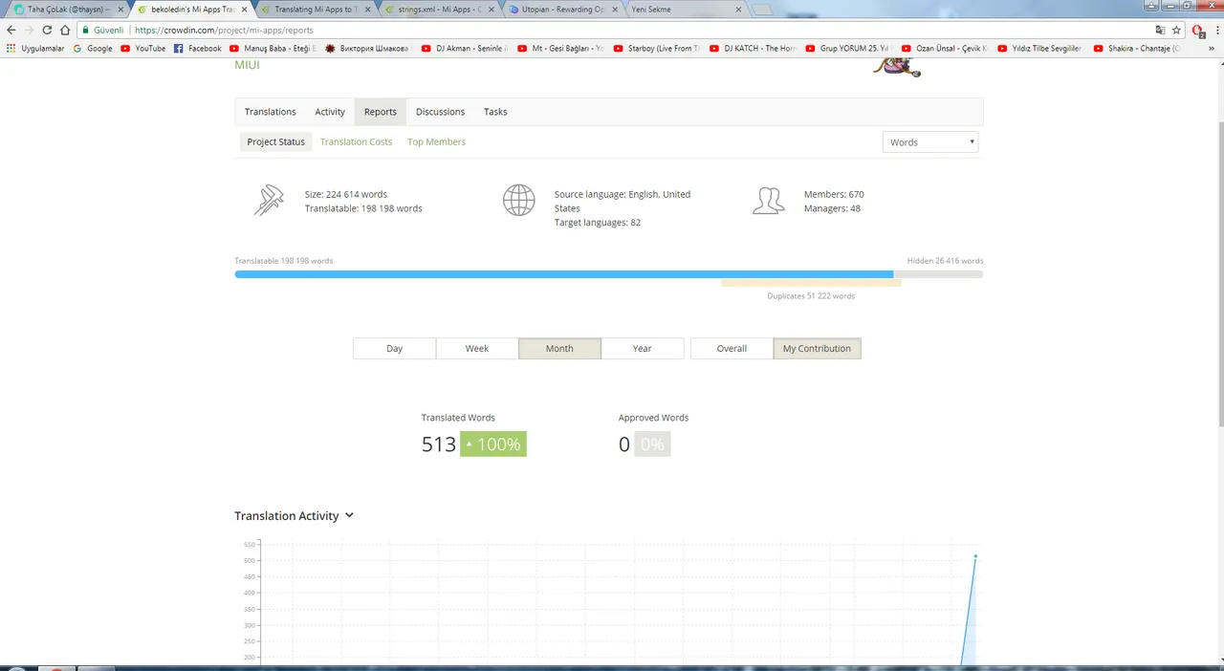The image size is (1224, 671).
Task: Bookmark this page with the star icon
Action: click(x=1176, y=30)
